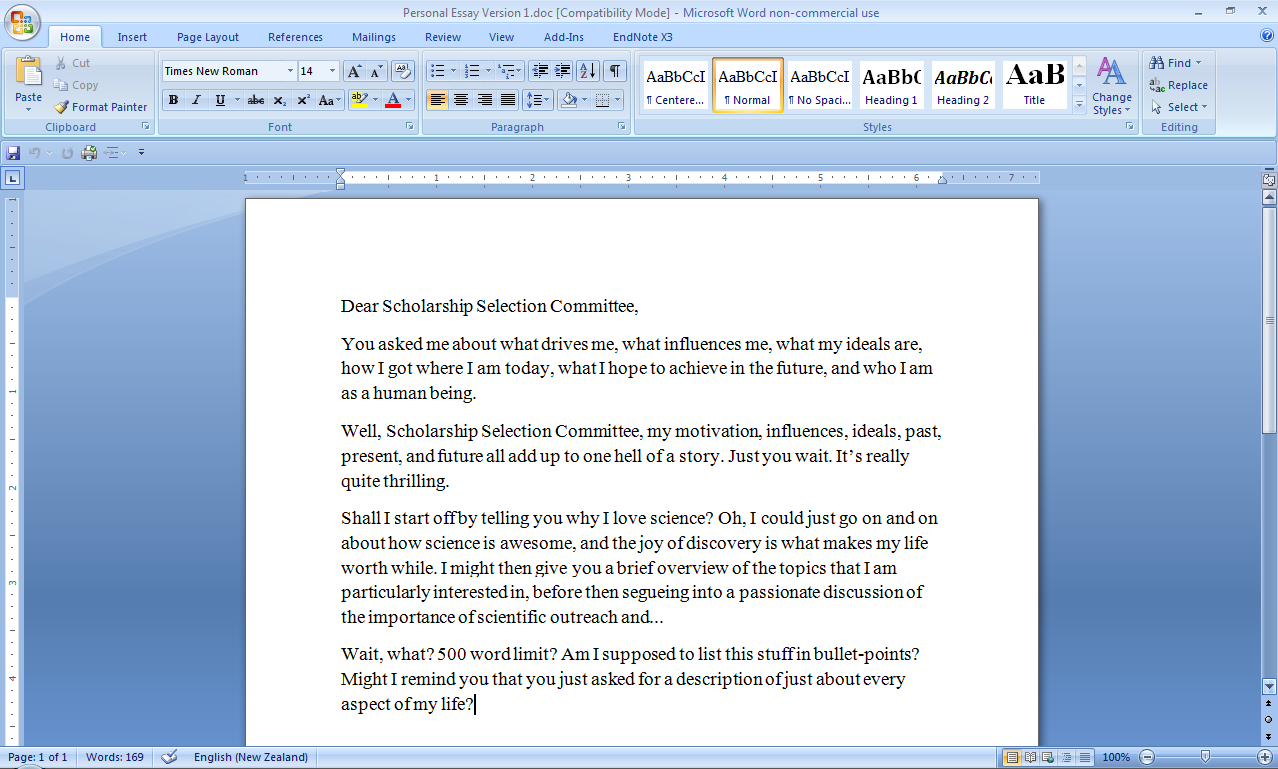Zoom in with the plus button
The height and width of the screenshot is (769, 1278).
tap(1265, 757)
